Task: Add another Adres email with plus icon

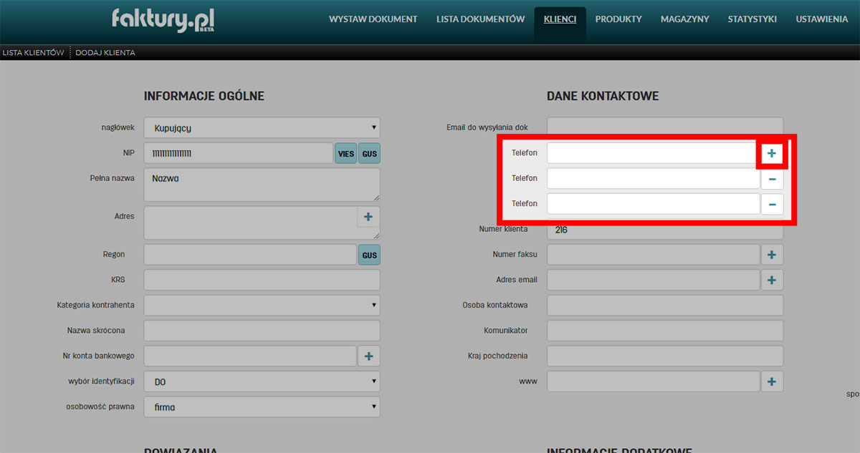Action: (772, 280)
